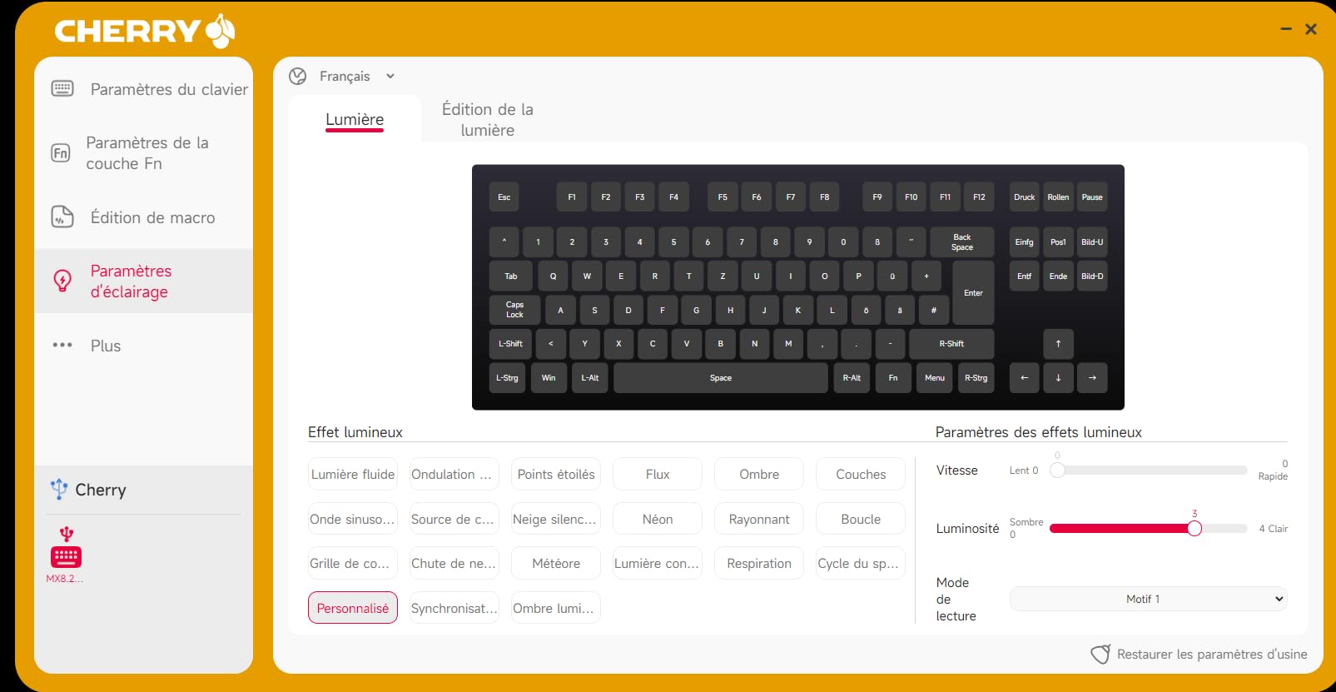Viewport: 1336px width, 692px height.
Task: Click the Enter key on virtual keyboard
Action: 973,293
